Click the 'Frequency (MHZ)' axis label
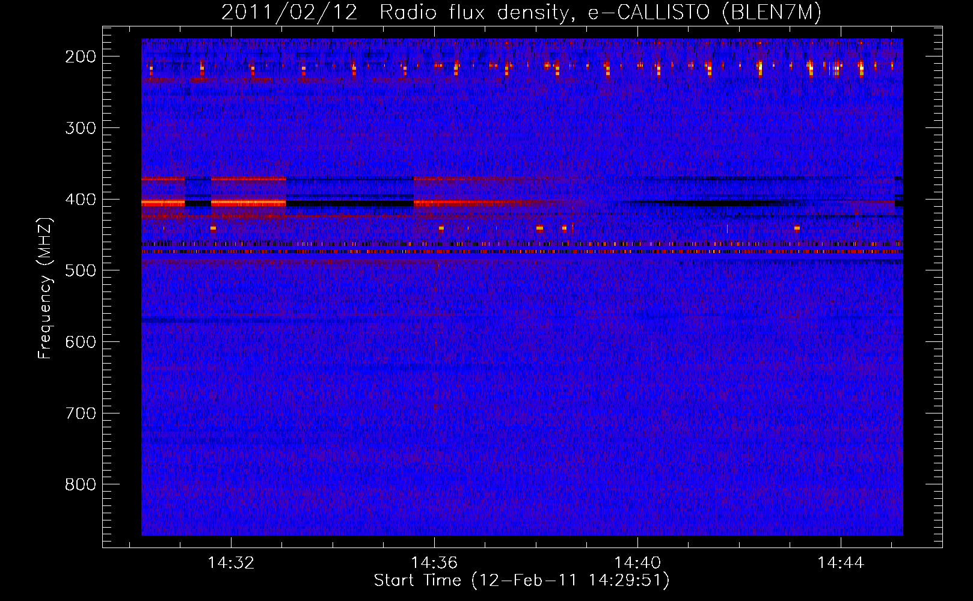Viewport: 973px width, 601px height. (45, 288)
